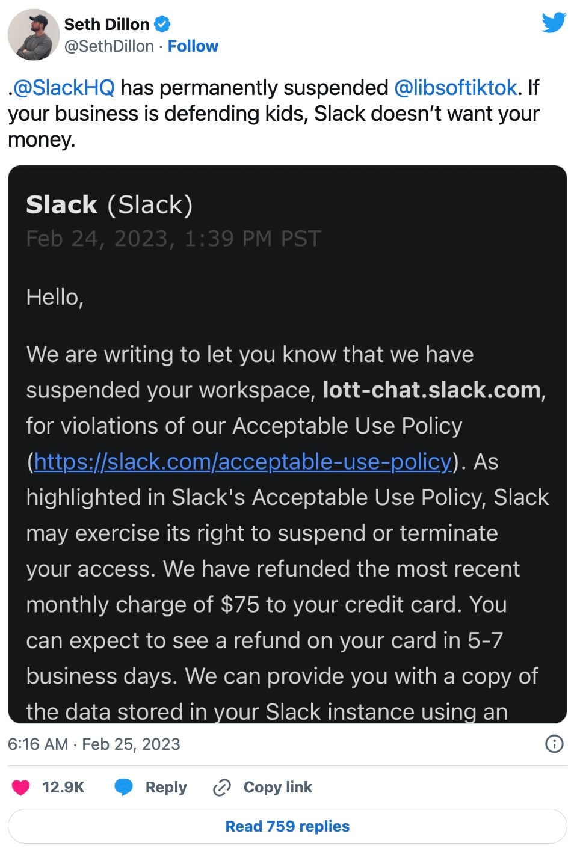The image size is (580, 855).
Task: Open the @SethDillon handle
Action: coord(109,46)
